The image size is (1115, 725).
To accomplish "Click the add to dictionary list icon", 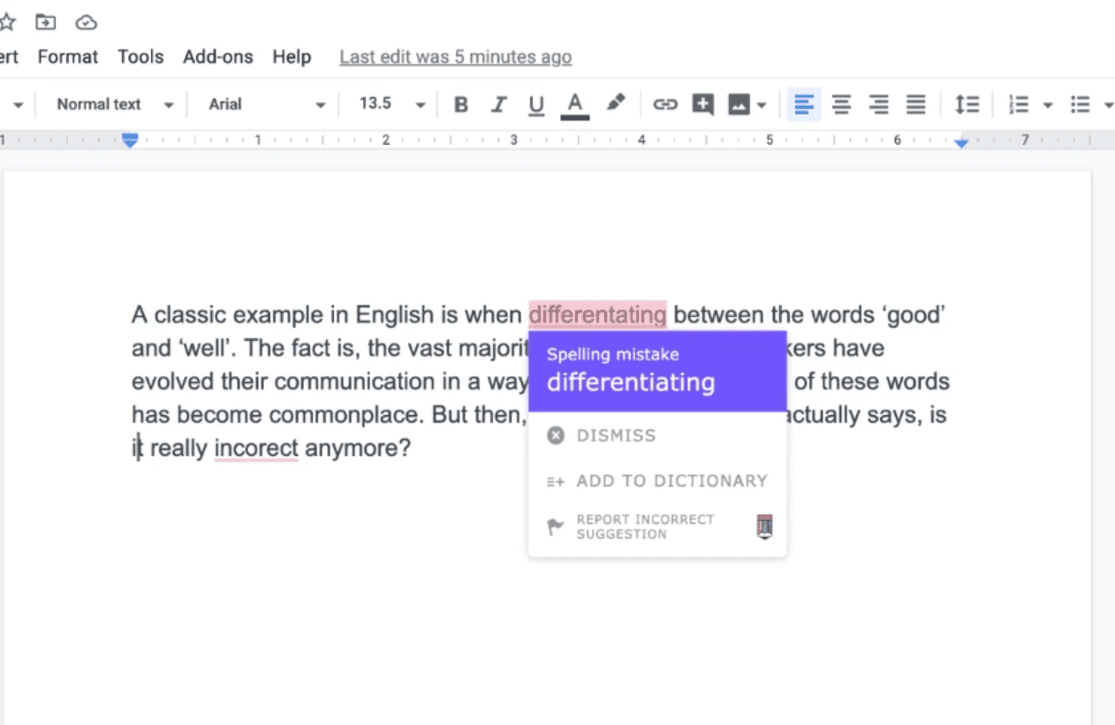I will [556, 481].
